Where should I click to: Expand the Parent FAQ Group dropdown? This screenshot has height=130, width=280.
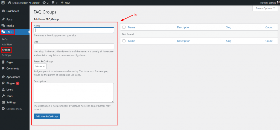(x=40, y=66)
